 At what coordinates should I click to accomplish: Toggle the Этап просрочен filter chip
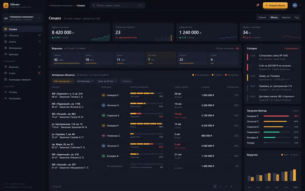pyautogui.click(x=63, y=81)
